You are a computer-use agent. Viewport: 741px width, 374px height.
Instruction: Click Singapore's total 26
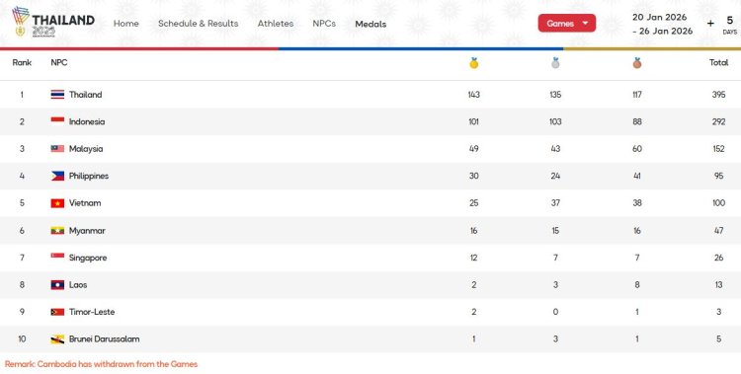(x=719, y=258)
